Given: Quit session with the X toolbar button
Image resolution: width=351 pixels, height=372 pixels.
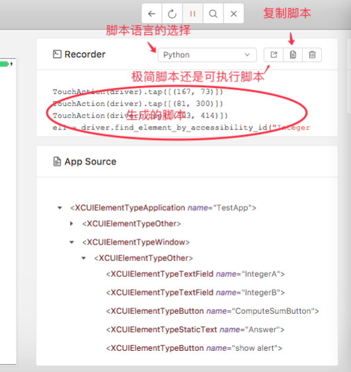Looking at the screenshot, I should pos(234,13).
